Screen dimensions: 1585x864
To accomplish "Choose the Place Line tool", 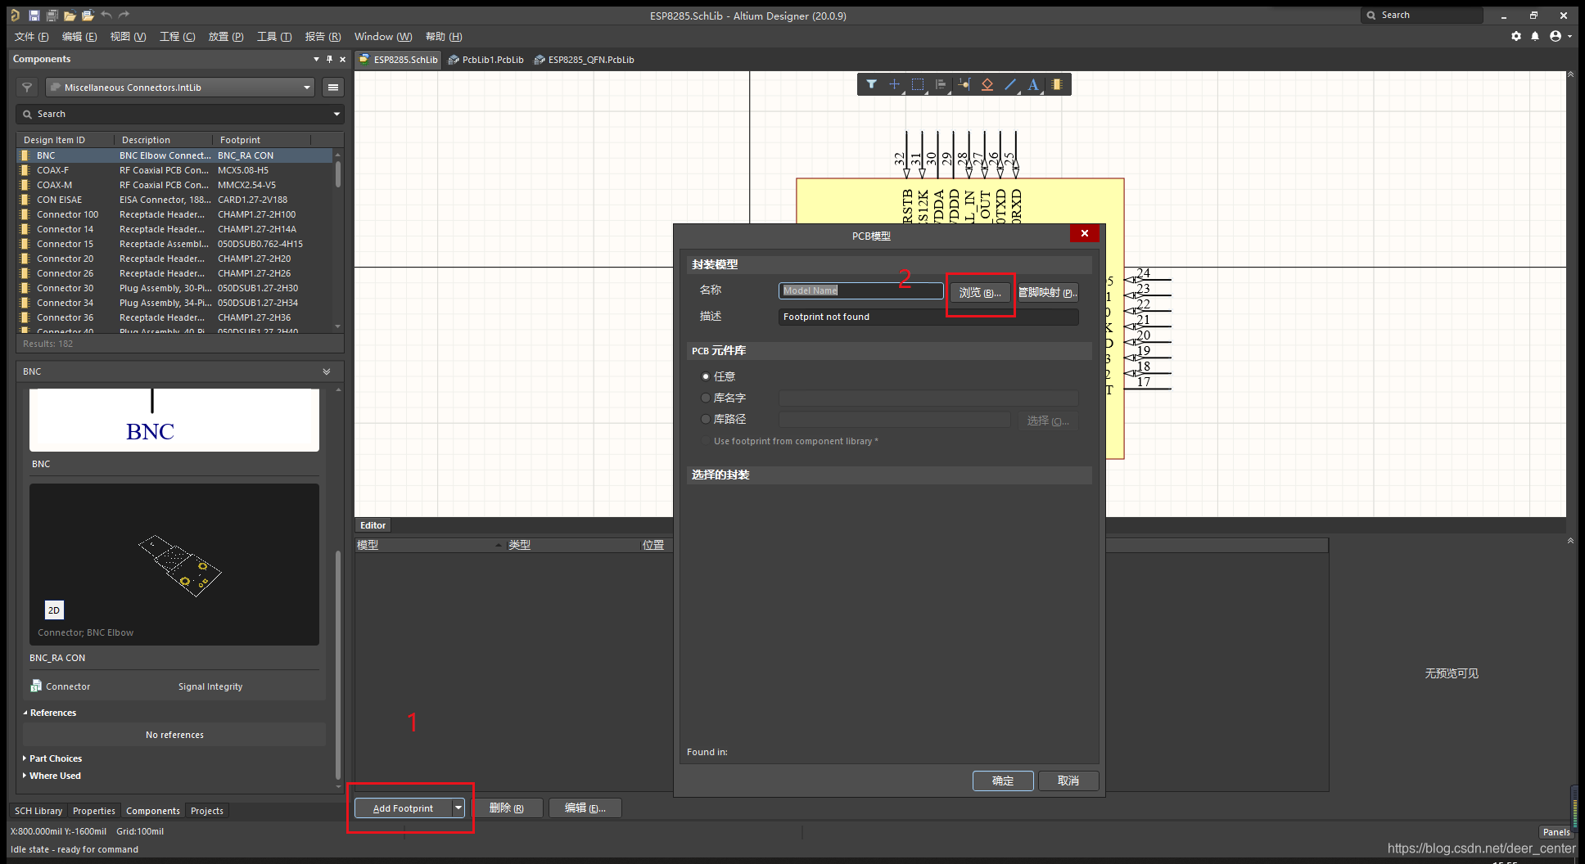I will pos(1010,84).
